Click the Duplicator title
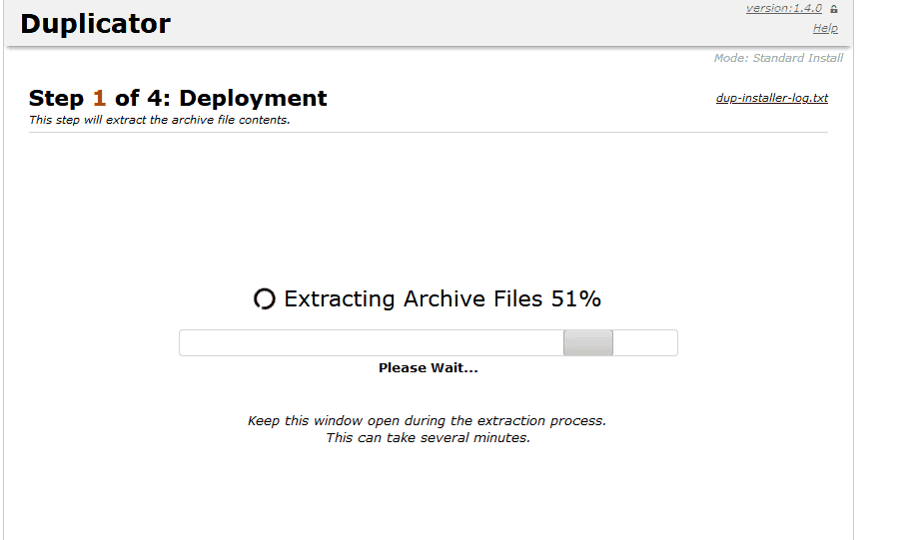 pos(96,24)
